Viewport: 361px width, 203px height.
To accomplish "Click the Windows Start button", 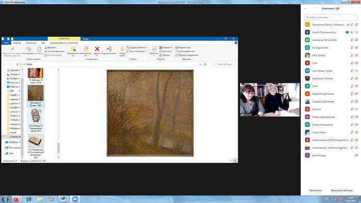I will tap(5, 199).
